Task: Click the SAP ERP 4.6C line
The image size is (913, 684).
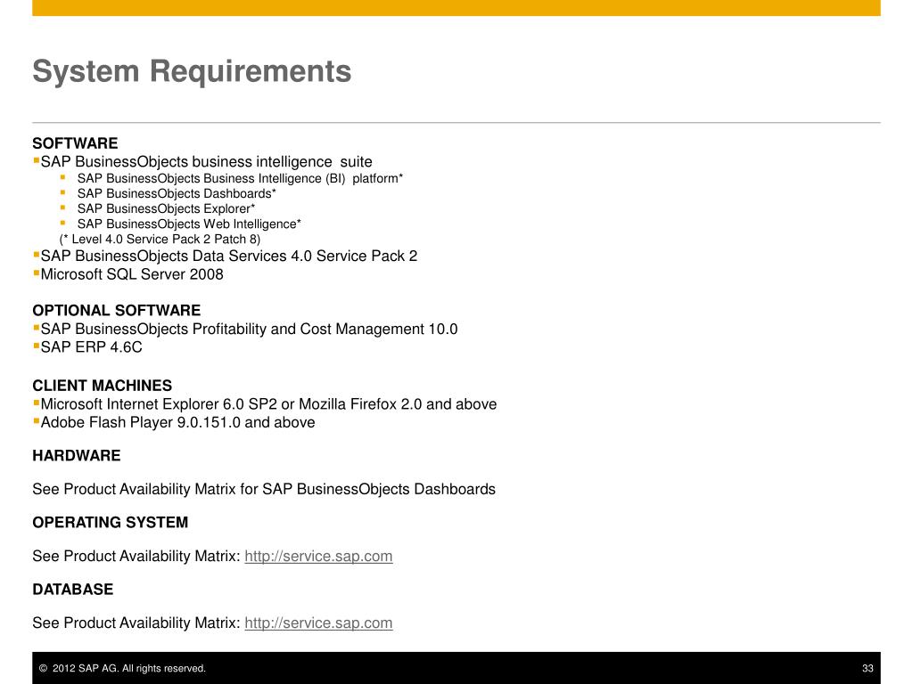Action: [92, 347]
